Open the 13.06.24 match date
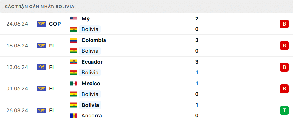 coord(17,67)
